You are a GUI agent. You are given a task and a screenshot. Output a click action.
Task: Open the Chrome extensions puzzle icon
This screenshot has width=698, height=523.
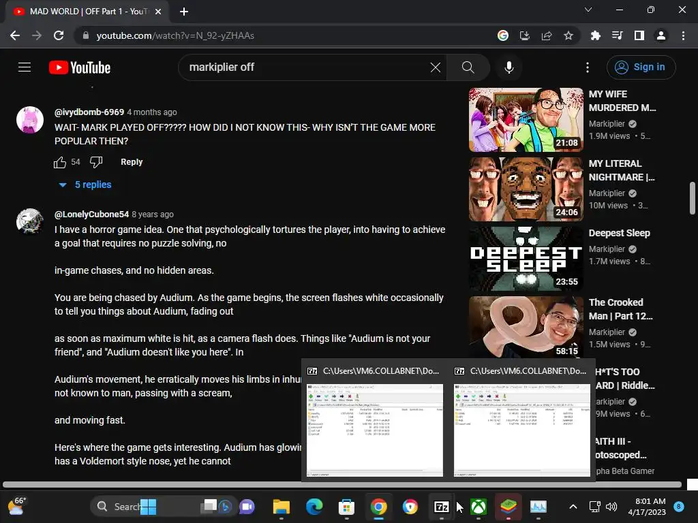[x=596, y=35]
